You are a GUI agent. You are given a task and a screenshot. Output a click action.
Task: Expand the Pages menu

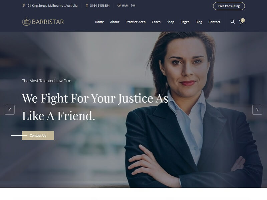185,22
